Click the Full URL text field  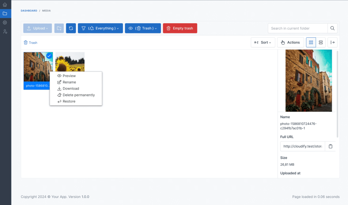tap(303, 146)
